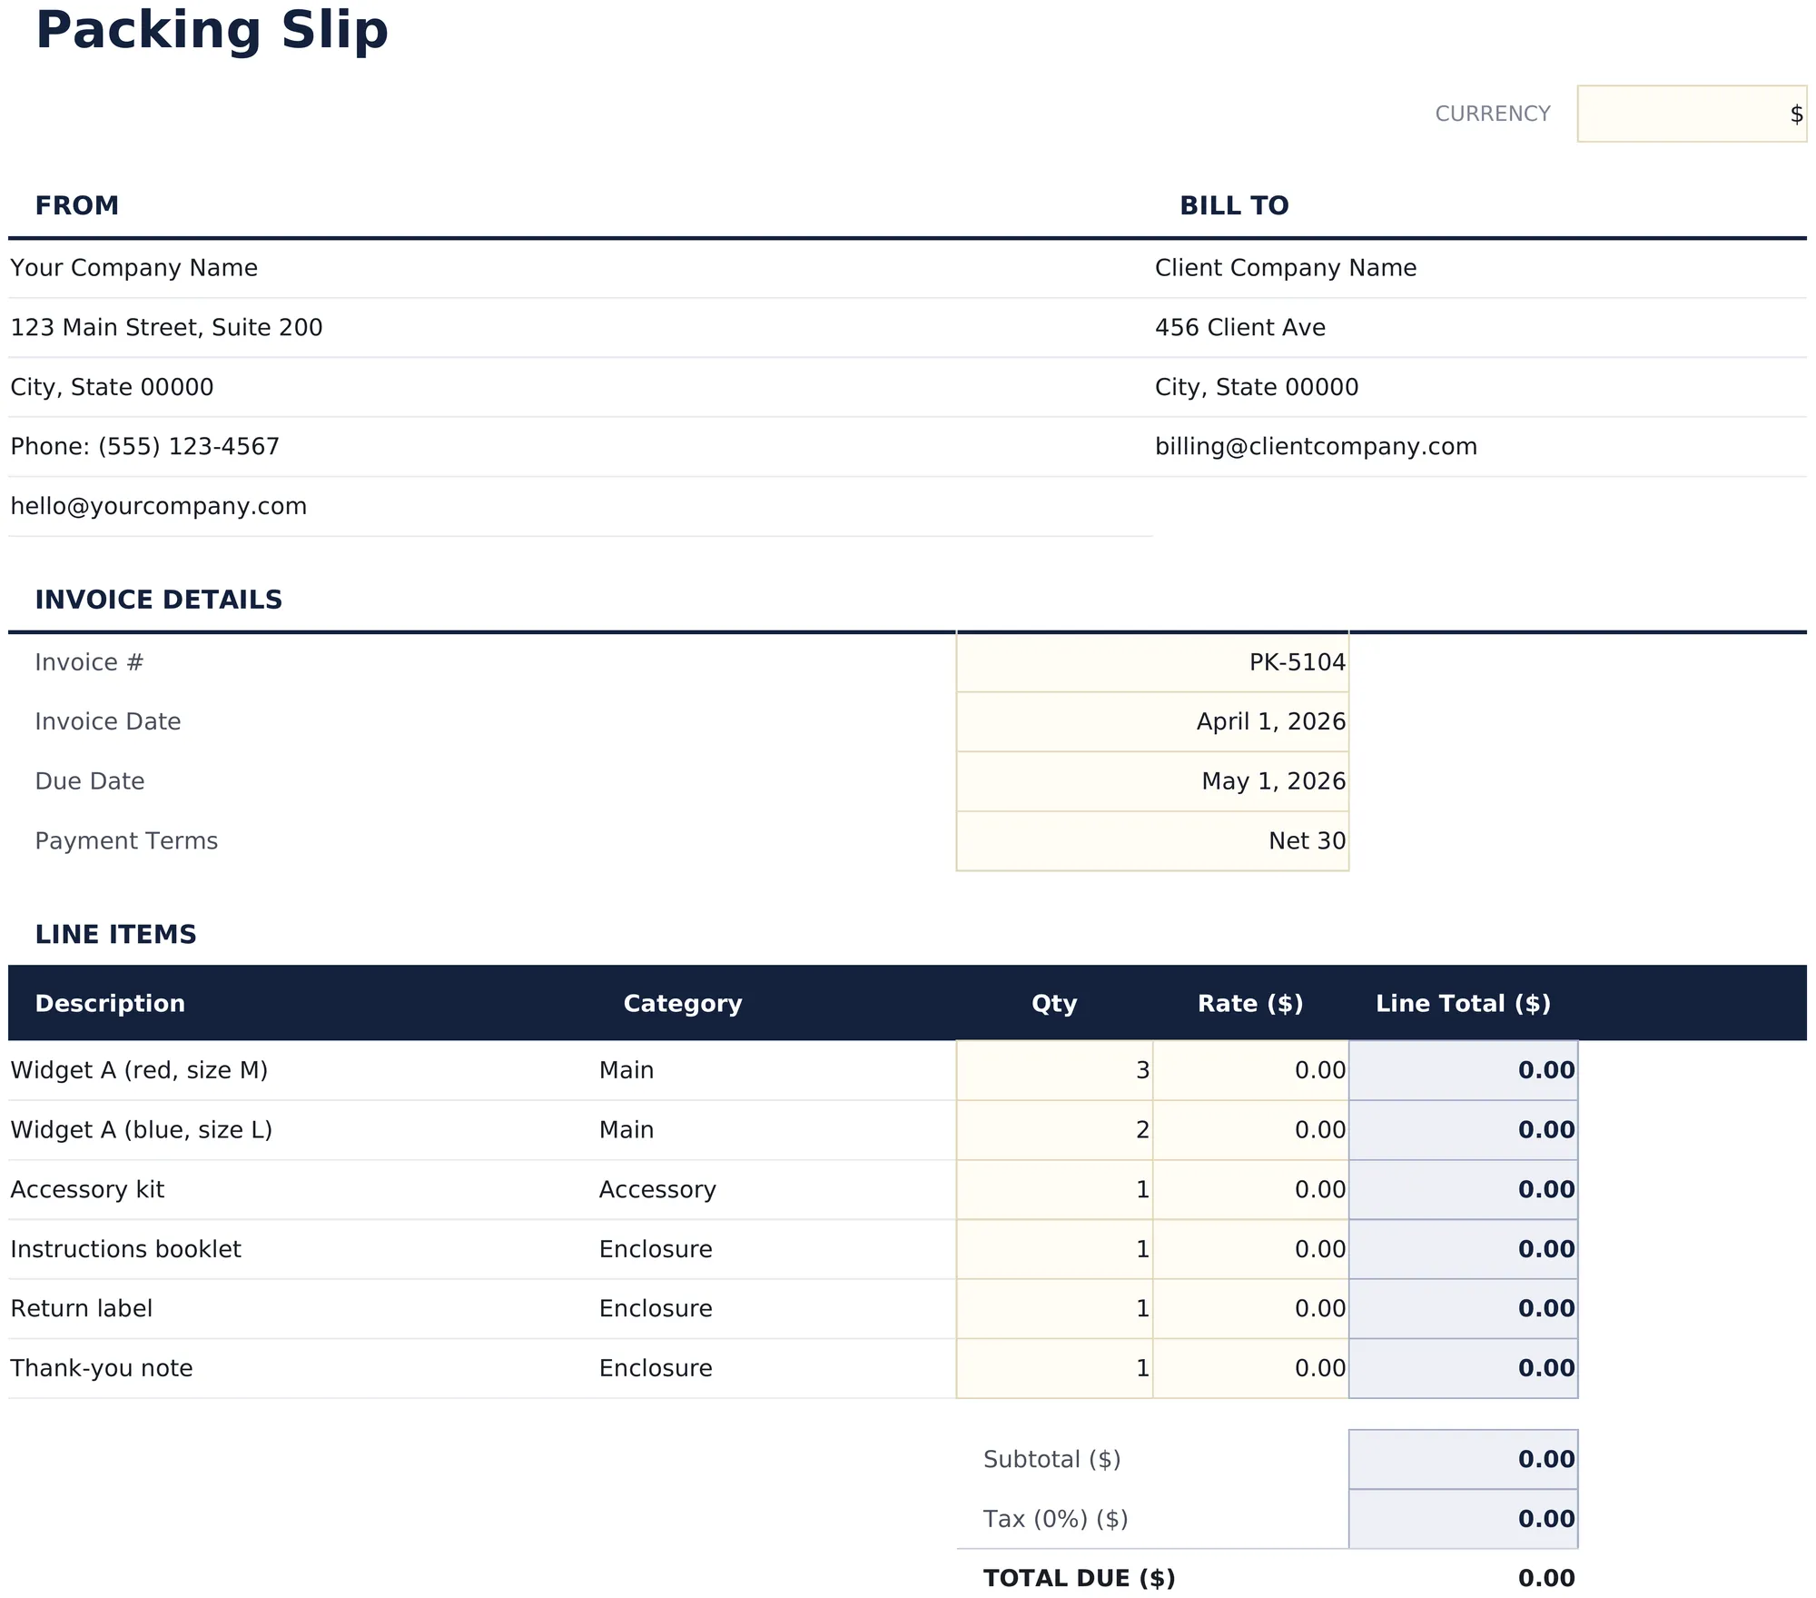
Task: Click Rate cell for Instructions booklet
Action: [x=1250, y=1248]
